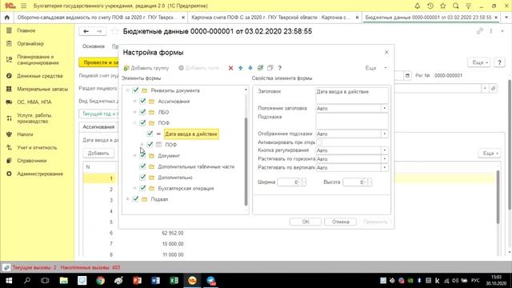
Task: Open Word from the taskbar
Action: [x=155, y=281]
